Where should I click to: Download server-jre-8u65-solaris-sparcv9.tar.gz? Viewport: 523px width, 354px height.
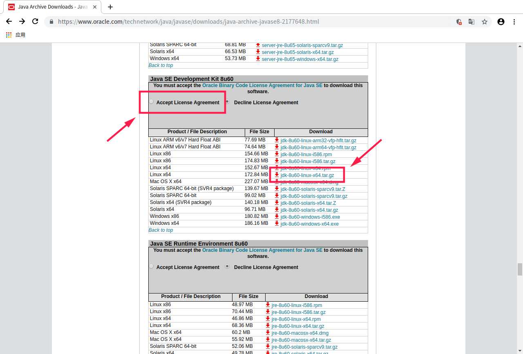[x=302, y=45]
